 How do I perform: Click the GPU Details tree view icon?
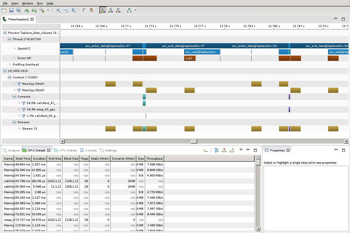[217, 150]
